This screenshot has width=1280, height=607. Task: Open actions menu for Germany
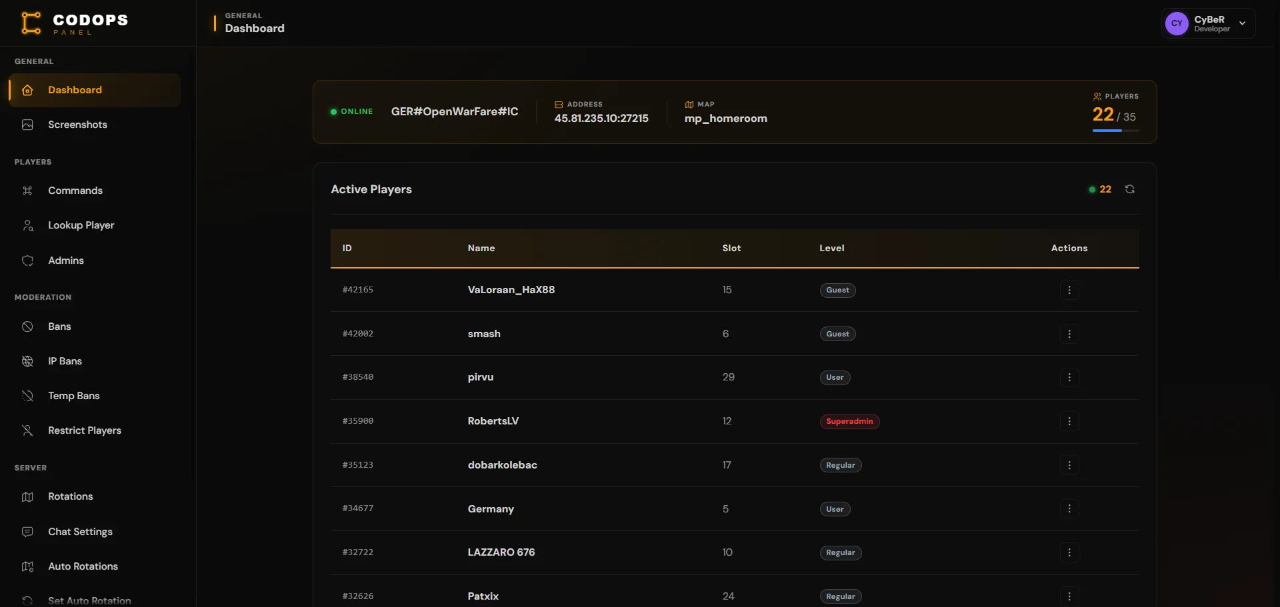pos(1069,508)
